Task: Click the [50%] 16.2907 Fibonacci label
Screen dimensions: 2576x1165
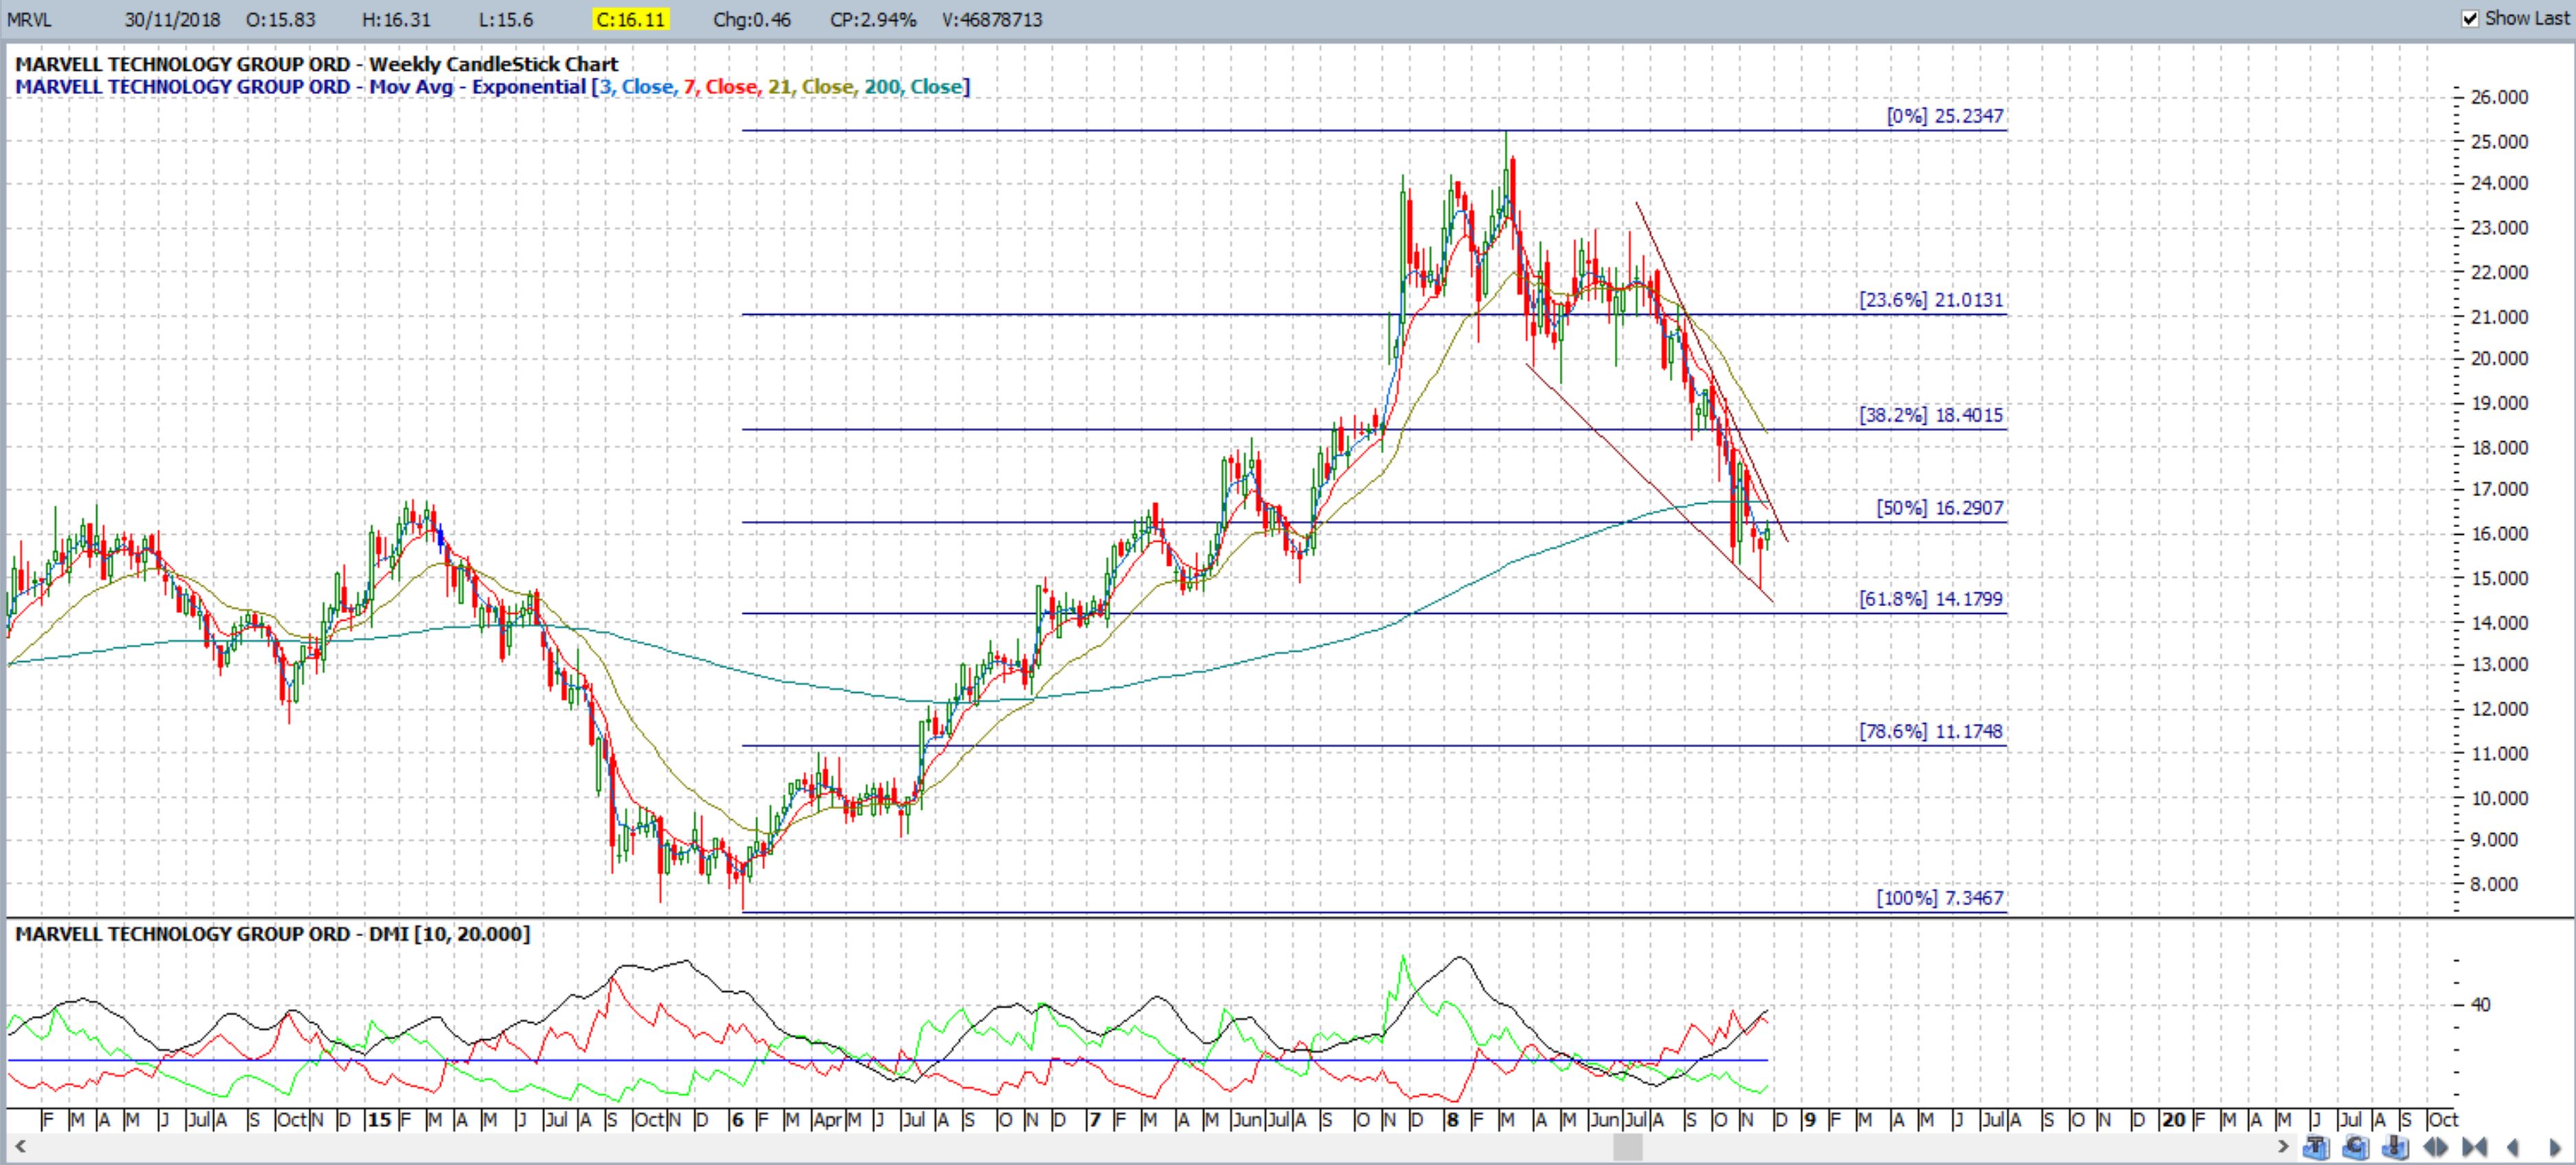Action: 1940,508
